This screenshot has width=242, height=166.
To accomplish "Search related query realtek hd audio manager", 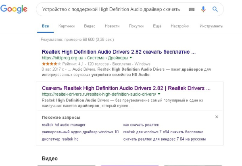I will 64,125.
